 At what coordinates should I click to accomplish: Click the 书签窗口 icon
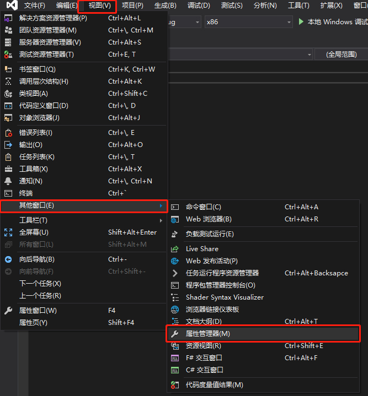8,69
